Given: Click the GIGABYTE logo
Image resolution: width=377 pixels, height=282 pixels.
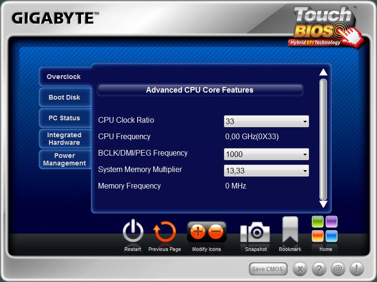Looking at the screenshot, I should pyautogui.click(x=55, y=18).
